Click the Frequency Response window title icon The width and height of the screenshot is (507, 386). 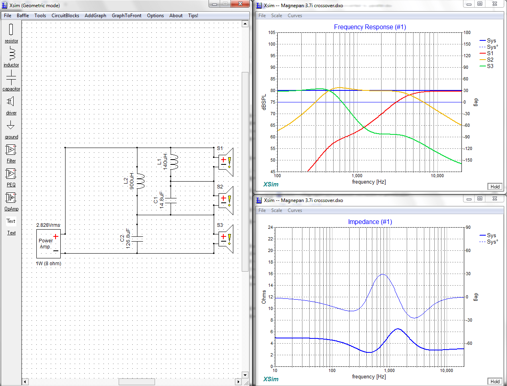259,5
